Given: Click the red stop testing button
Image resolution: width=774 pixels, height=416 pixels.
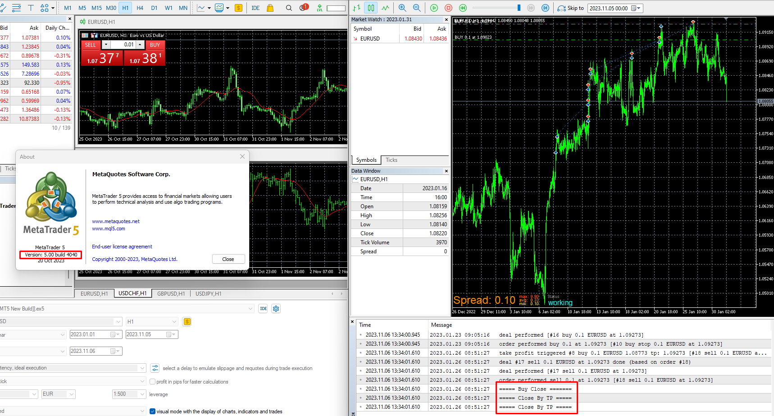Looking at the screenshot, I should (448, 8).
